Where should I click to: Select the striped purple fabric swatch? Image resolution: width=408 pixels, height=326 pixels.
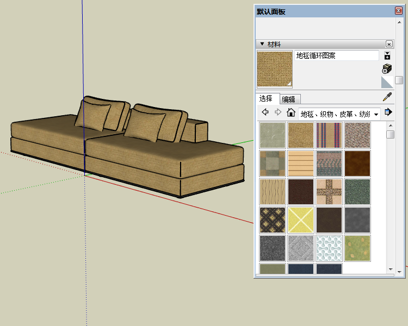pyautogui.click(x=329, y=135)
